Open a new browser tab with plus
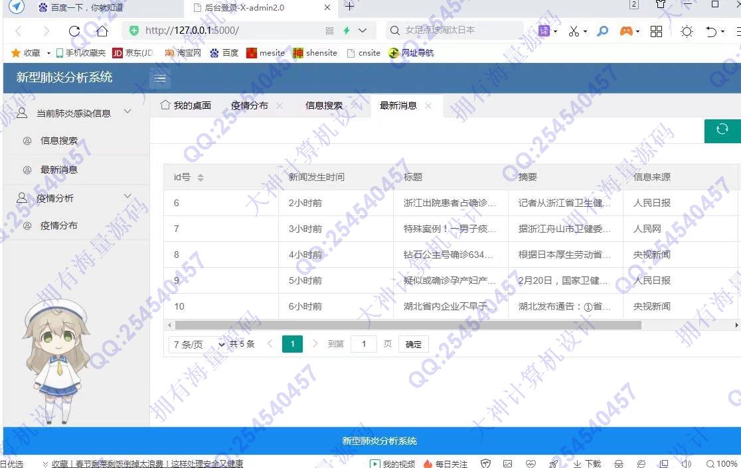 pyautogui.click(x=349, y=7)
